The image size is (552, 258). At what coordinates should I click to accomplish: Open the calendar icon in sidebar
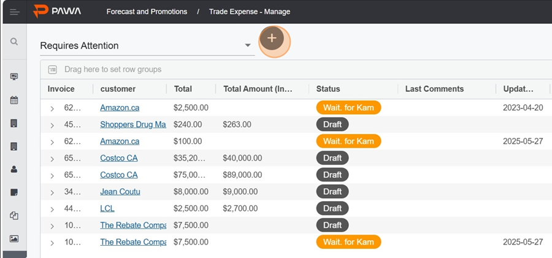(14, 101)
